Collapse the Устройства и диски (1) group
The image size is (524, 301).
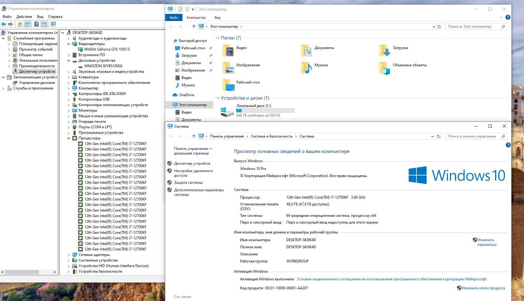[x=218, y=98]
